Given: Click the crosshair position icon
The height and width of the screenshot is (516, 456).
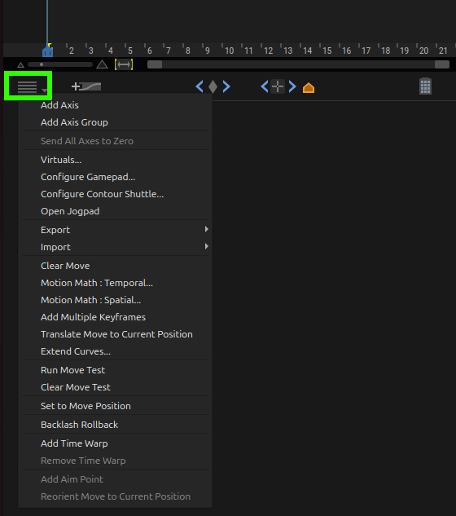Looking at the screenshot, I should (x=278, y=86).
